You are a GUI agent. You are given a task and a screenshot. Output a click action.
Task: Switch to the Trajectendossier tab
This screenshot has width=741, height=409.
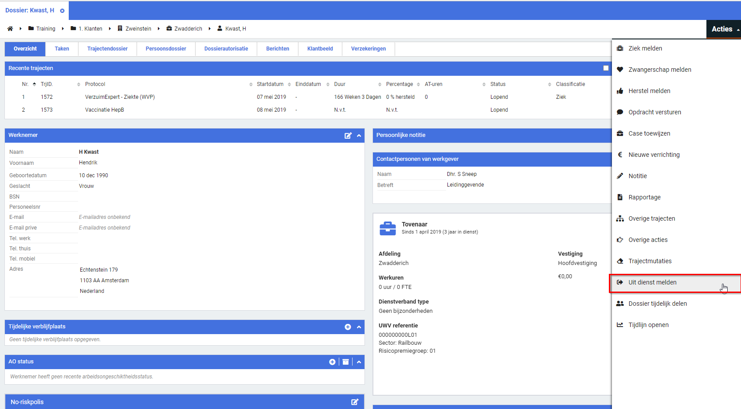107,49
